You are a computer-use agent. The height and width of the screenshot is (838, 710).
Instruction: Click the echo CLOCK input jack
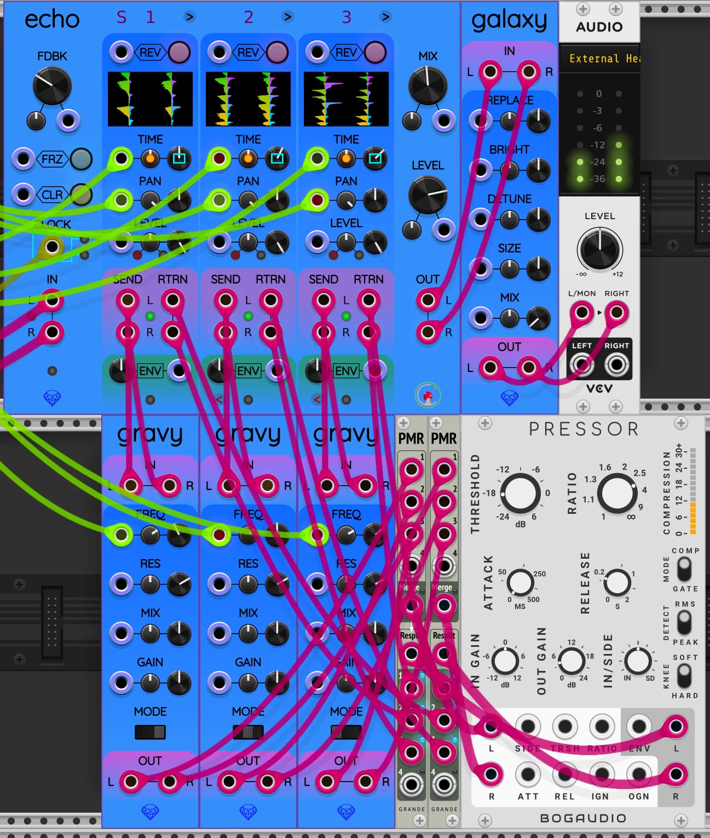52,246
